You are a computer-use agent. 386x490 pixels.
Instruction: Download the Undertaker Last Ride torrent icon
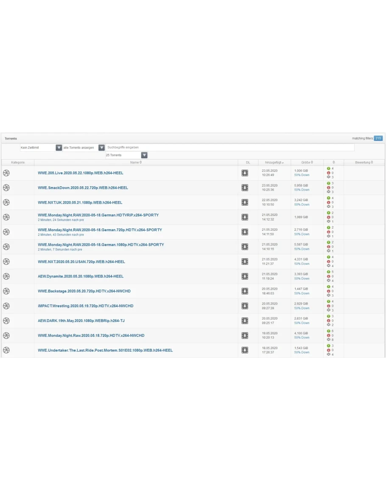pyautogui.click(x=245, y=350)
